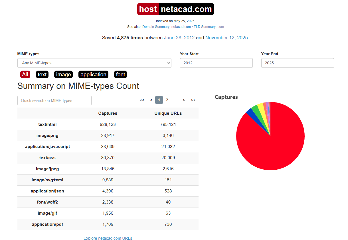Open TLD Summary: com link
The height and width of the screenshot is (240, 348).
tap(209, 27)
